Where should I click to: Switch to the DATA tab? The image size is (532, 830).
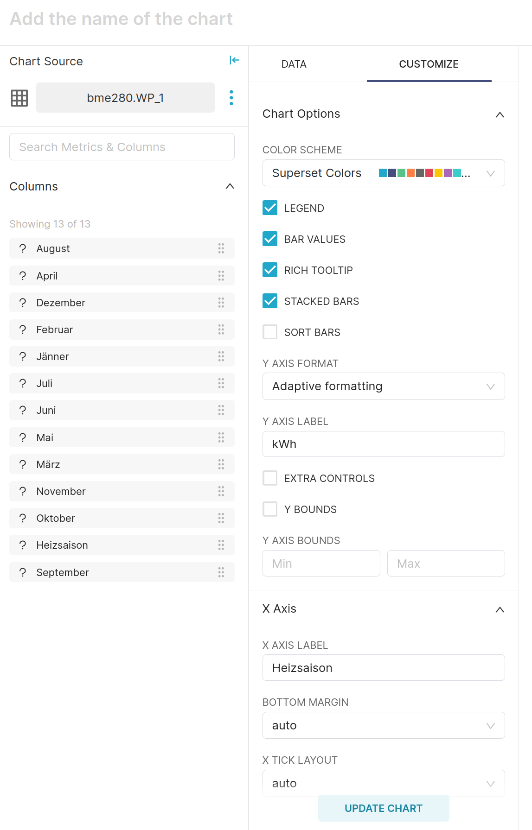[294, 64]
